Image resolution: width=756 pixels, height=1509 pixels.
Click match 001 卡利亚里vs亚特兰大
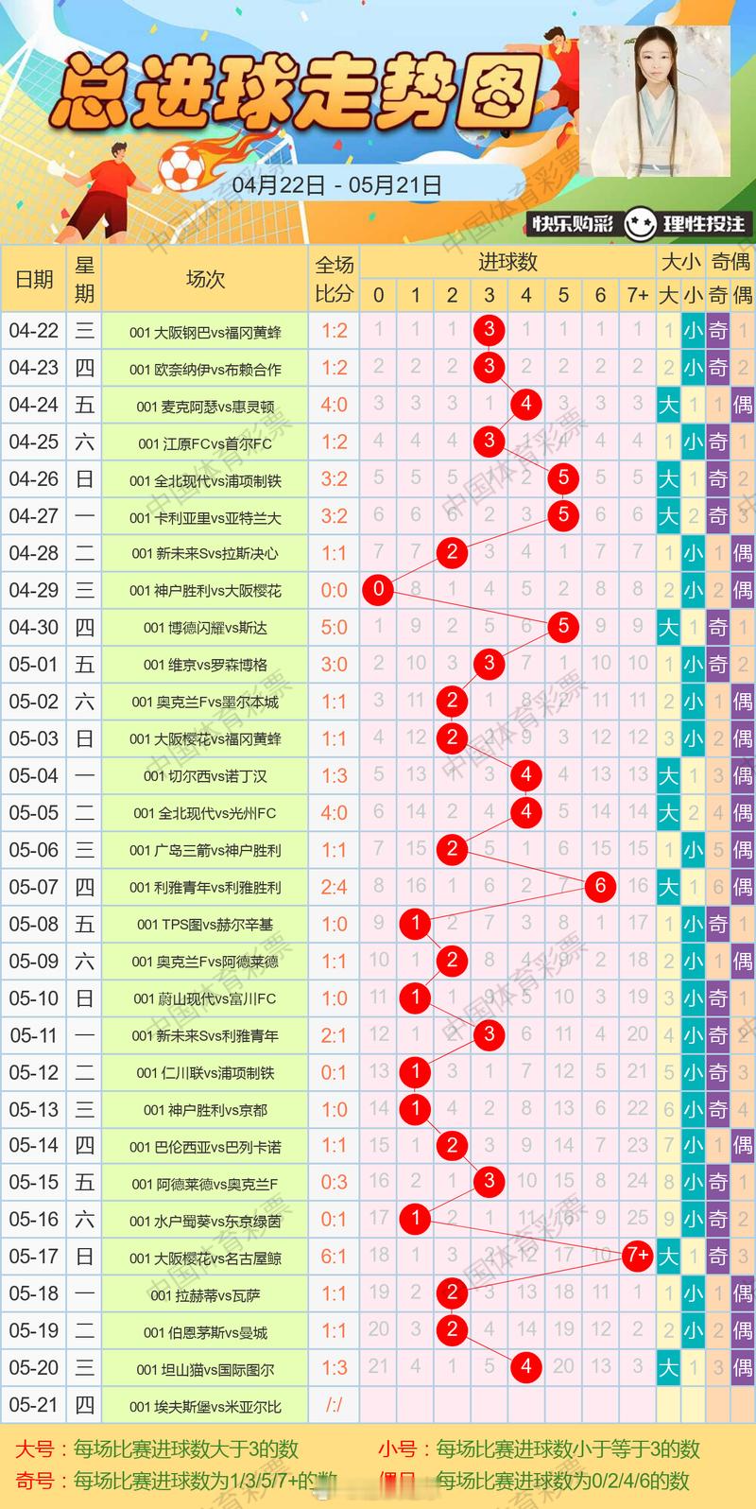(205, 517)
